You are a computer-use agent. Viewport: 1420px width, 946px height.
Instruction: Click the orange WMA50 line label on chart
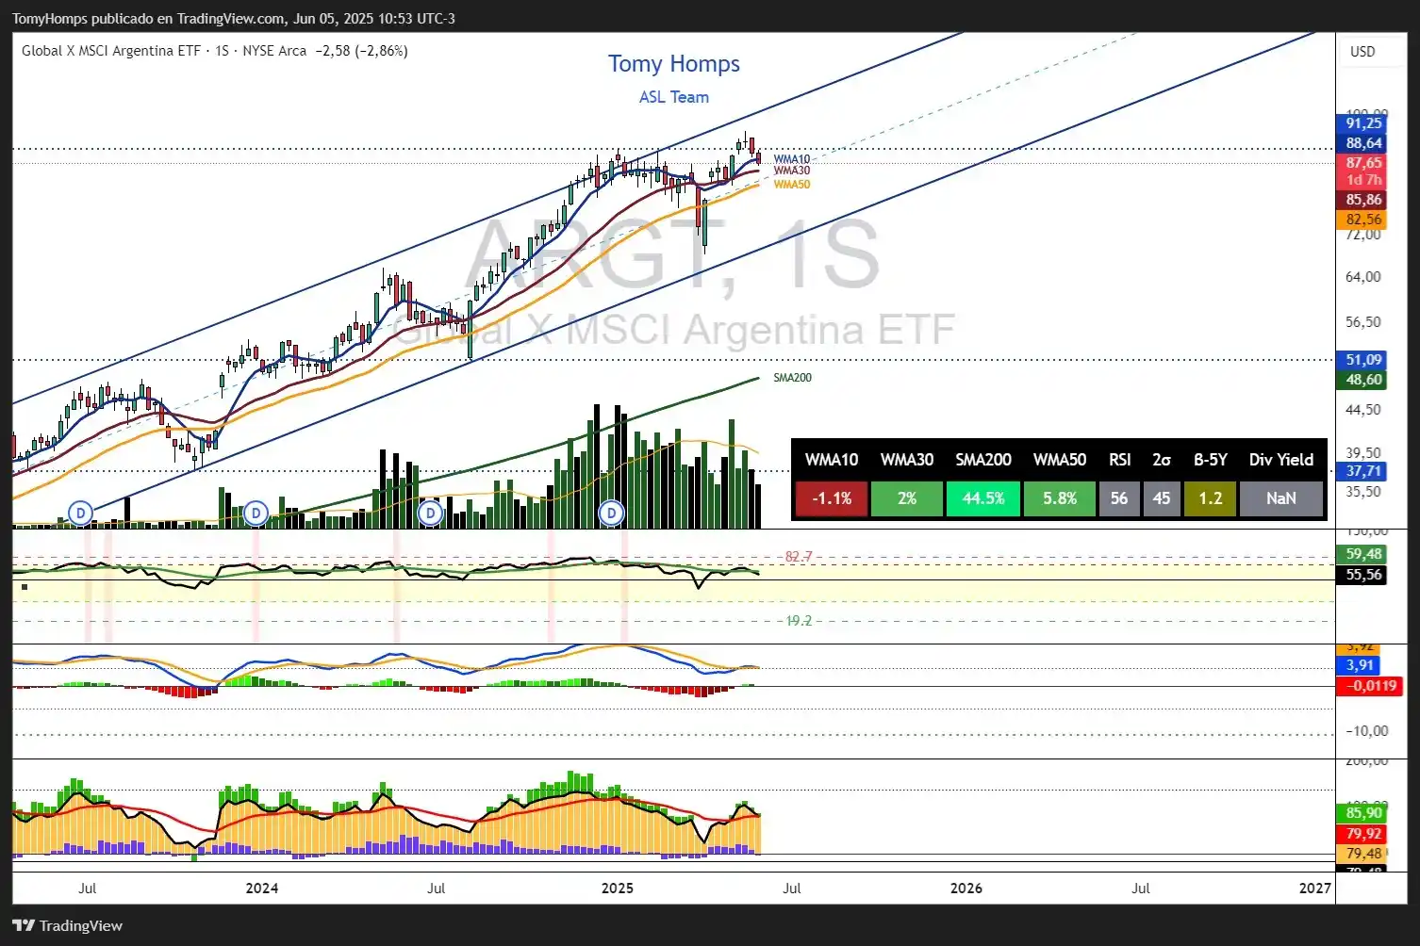point(792,185)
